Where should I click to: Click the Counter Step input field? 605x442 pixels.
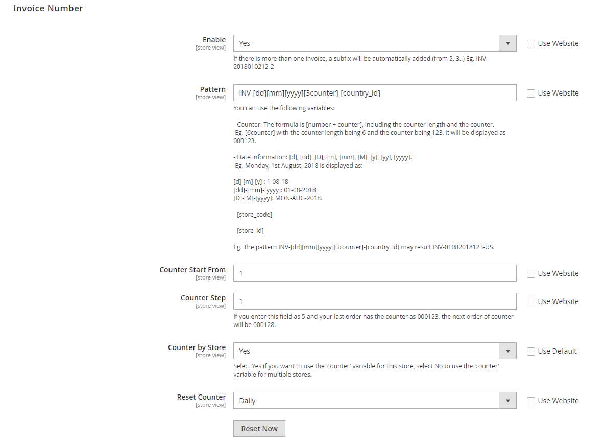(374, 301)
